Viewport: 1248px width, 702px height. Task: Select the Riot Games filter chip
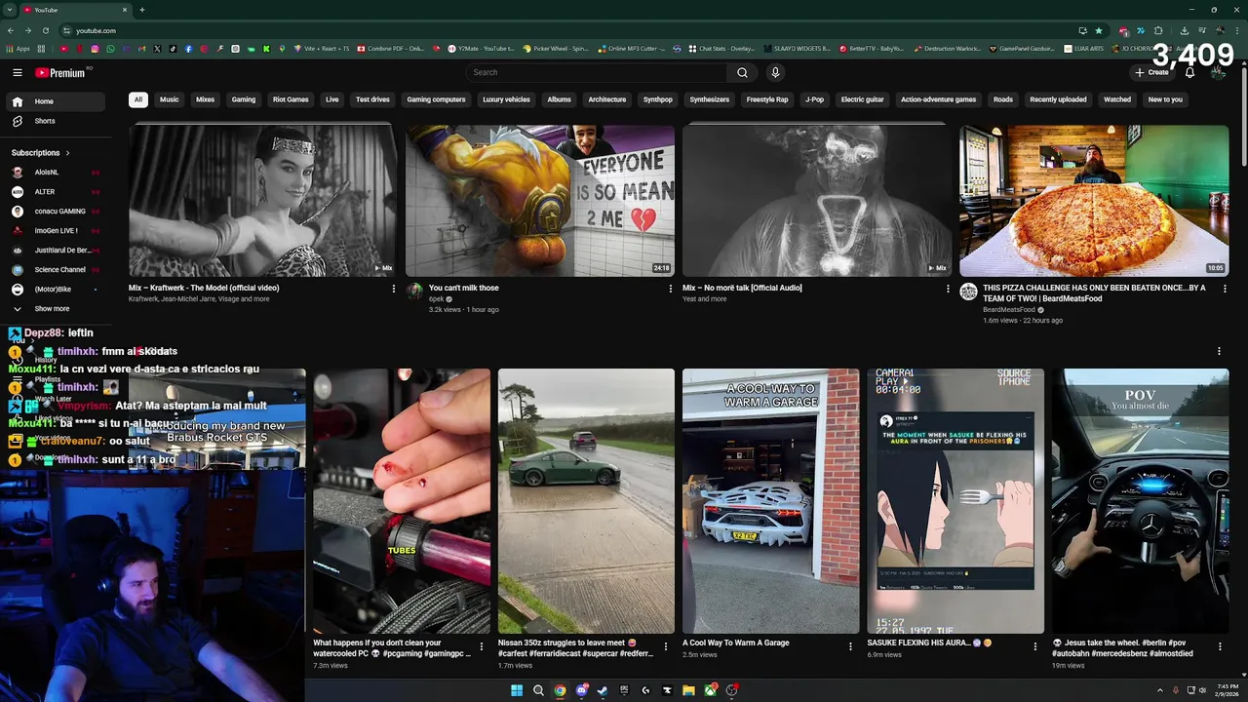point(291,99)
